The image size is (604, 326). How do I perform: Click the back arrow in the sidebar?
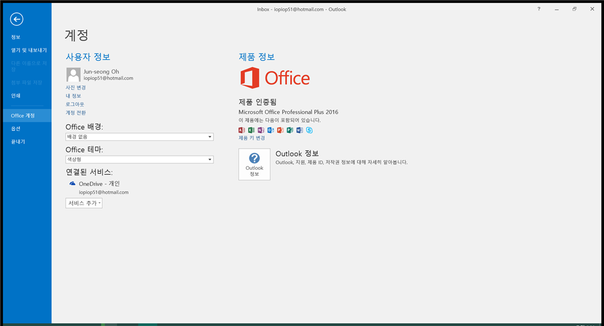click(17, 19)
